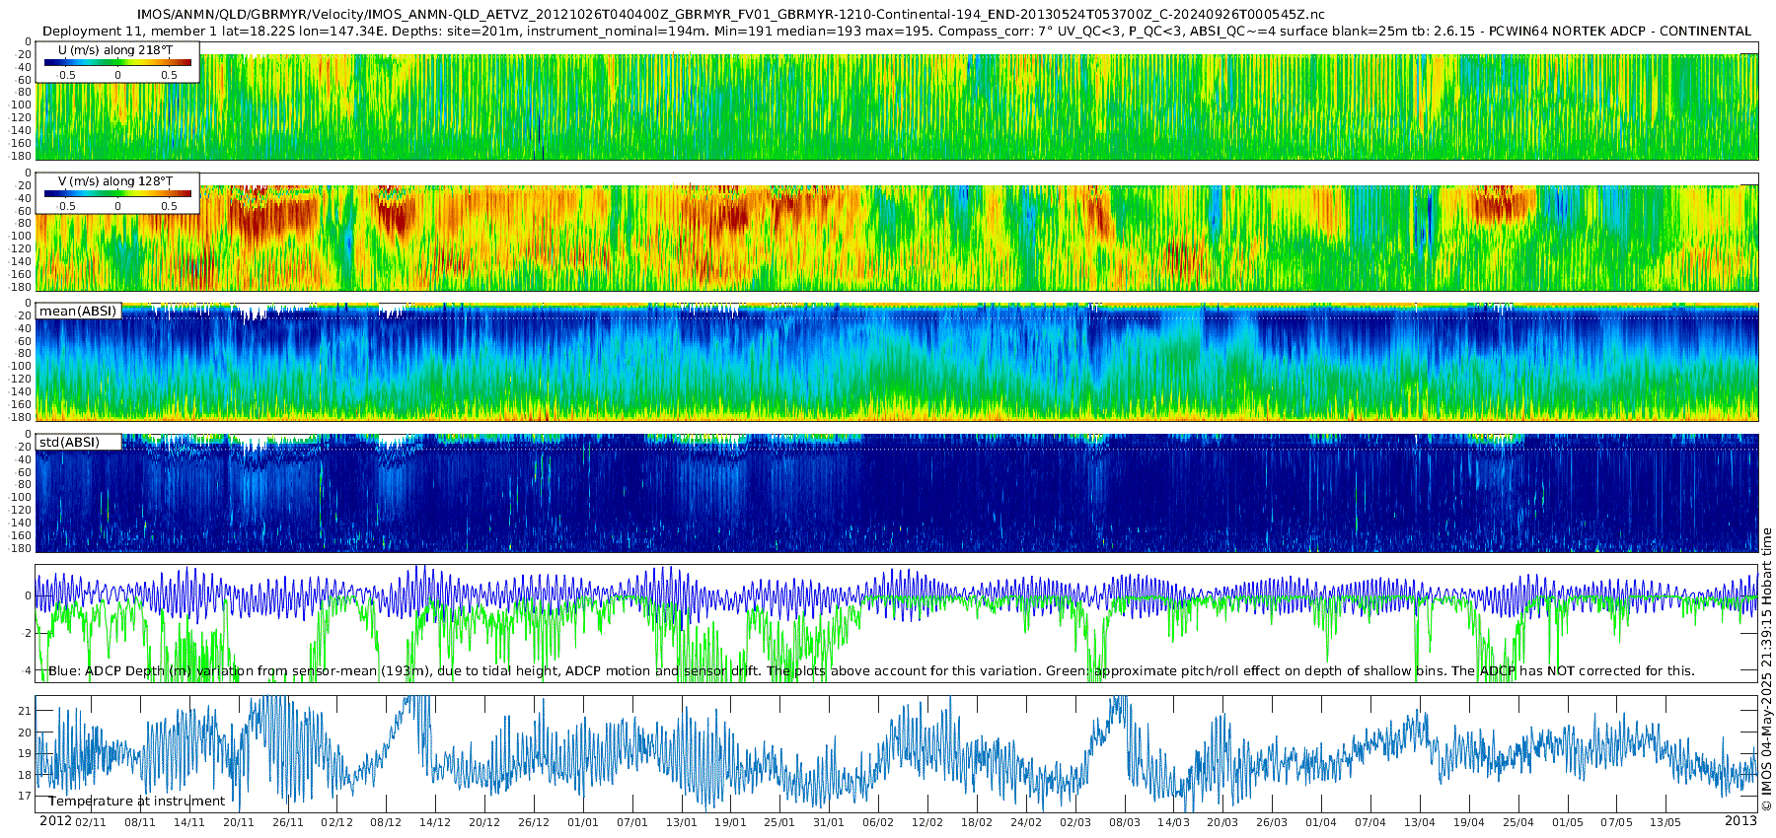This screenshot has width=1776, height=838.
Task: Click the 2012 year label on time axis
Action: pos(55,821)
